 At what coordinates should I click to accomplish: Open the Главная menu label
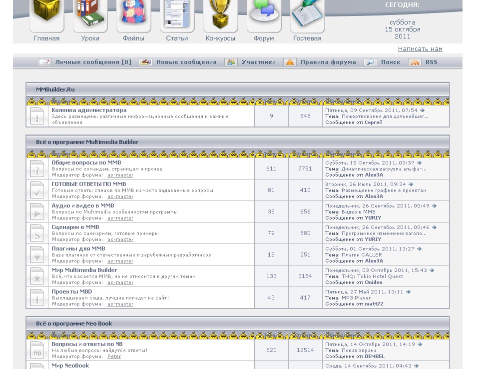click(x=46, y=38)
